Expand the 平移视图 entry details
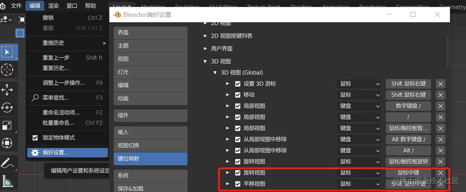 (x=228, y=184)
